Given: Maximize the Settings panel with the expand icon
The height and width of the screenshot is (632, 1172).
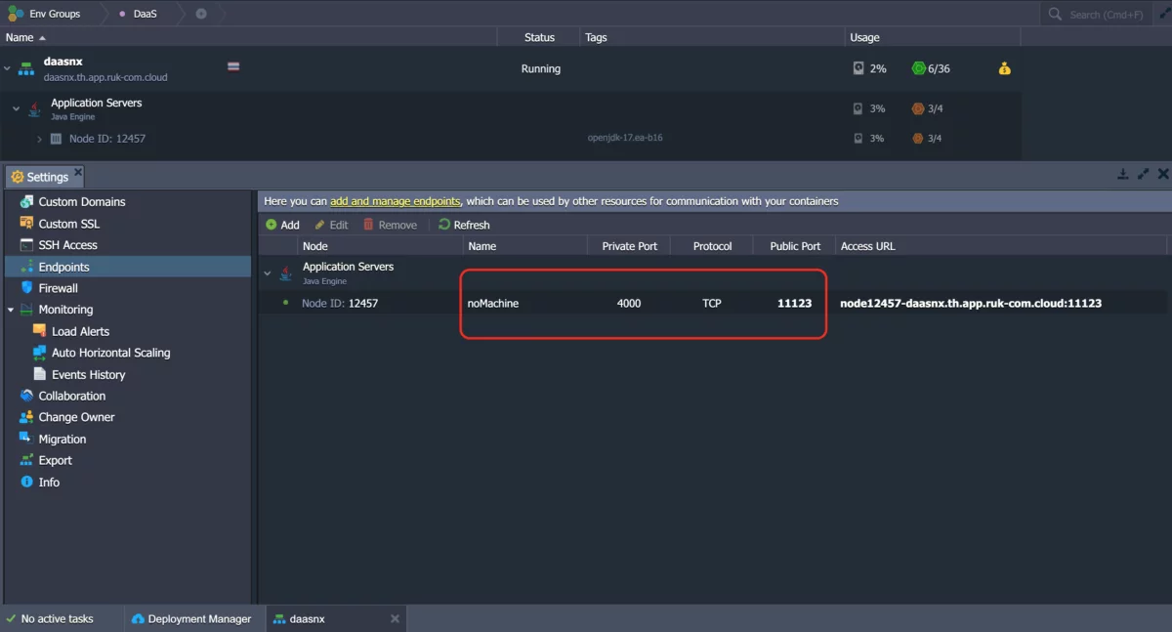Looking at the screenshot, I should (x=1143, y=174).
